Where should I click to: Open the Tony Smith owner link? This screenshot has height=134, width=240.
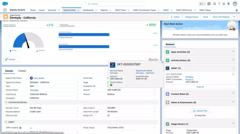(x=39, y=78)
